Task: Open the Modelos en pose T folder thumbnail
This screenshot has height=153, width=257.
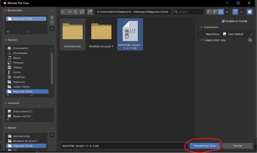Action: [x=101, y=34]
